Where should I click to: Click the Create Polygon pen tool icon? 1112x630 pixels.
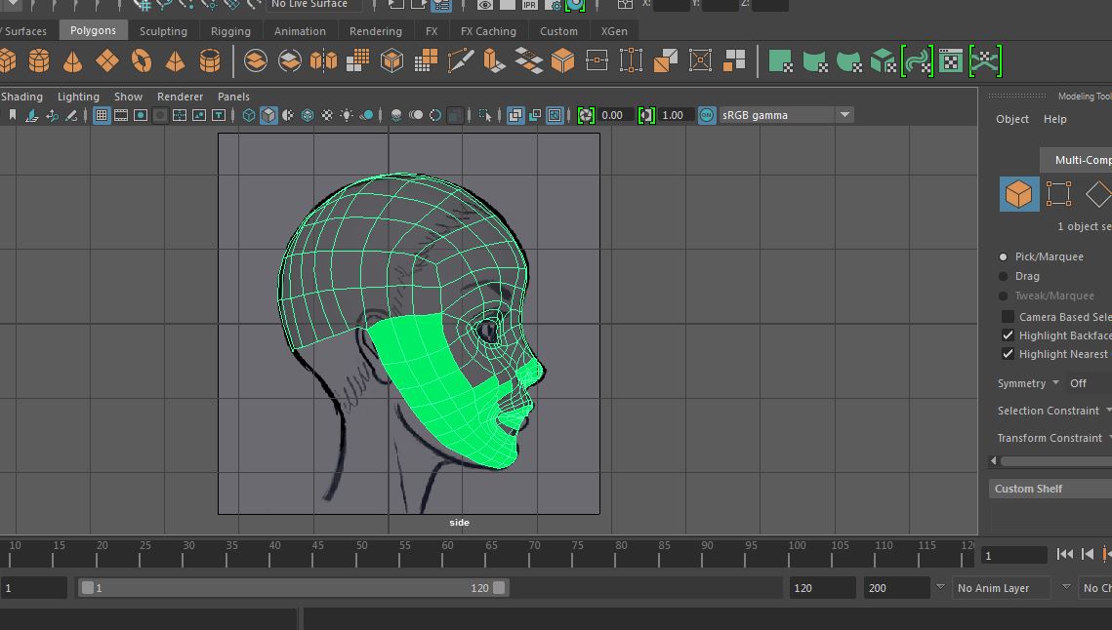coord(460,61)
